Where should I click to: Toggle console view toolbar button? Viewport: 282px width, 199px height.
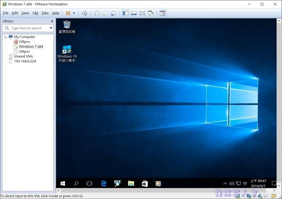pos(163,13)
